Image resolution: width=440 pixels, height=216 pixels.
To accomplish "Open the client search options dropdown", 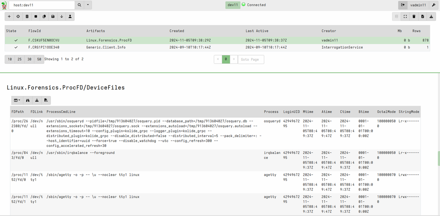I will 88,5.
